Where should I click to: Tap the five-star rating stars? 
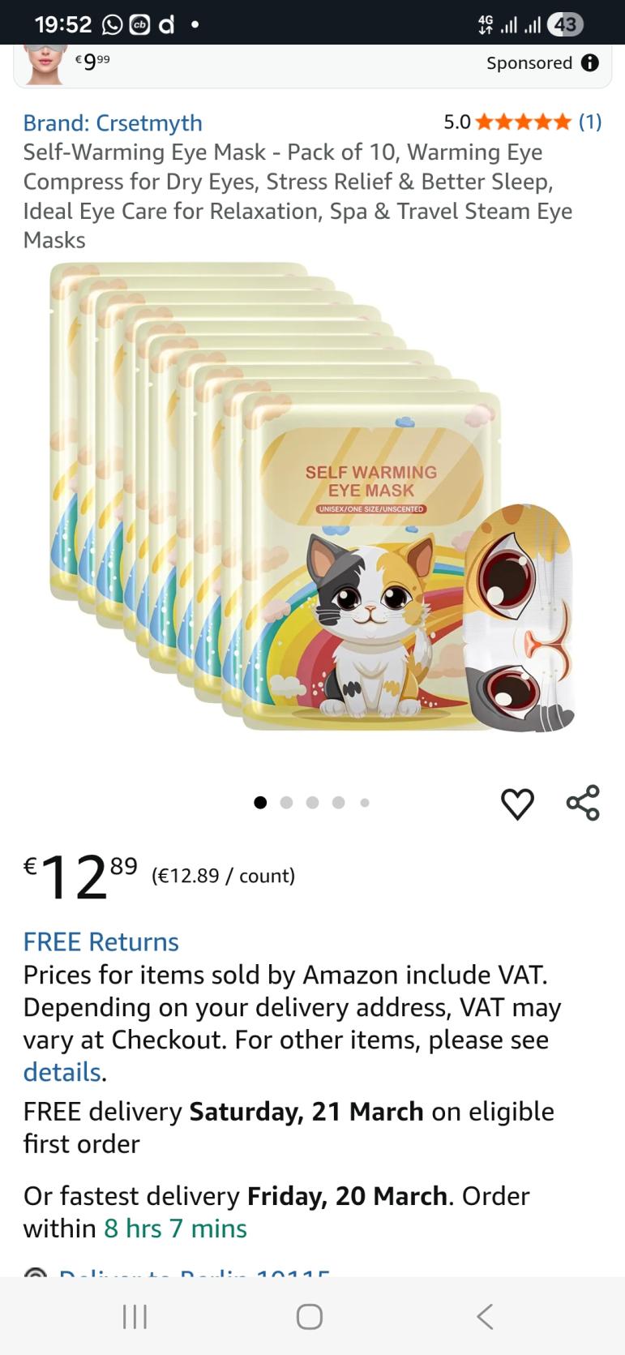[x=523, y=122]
